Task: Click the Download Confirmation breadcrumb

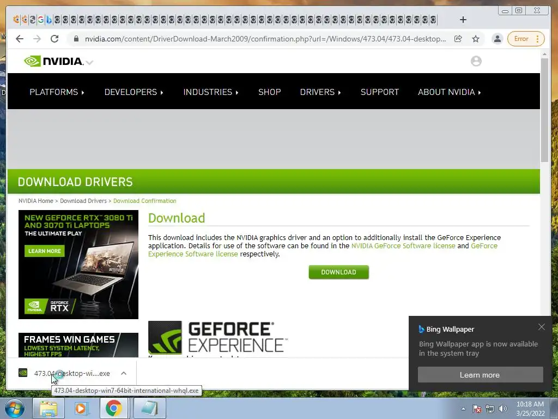Action: tap(144, 201)
